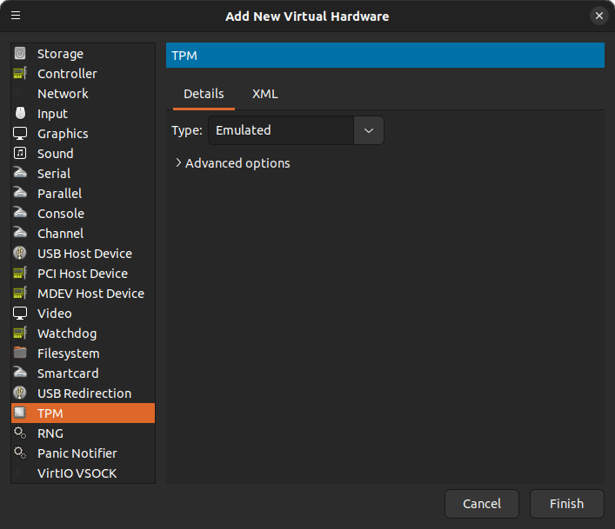
Task: Switch to the Details tab
Action: pyautogui.click(x=204, y=94)
